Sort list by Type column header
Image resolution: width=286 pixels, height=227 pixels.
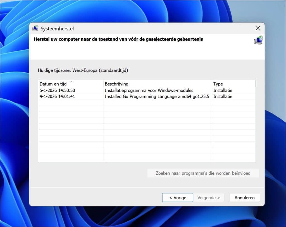tap(218, 84)
